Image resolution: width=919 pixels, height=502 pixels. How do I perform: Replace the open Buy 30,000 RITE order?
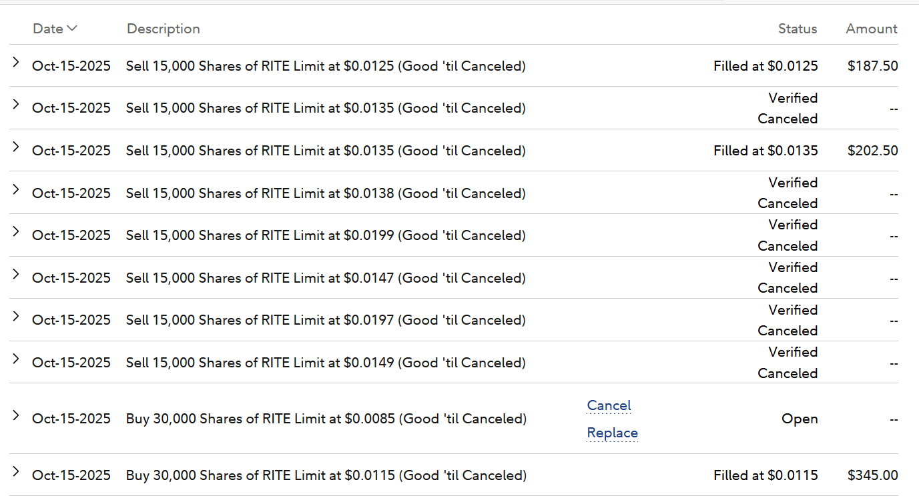point(612,433)
